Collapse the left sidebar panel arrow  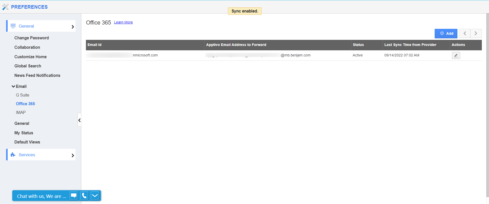point(79,120)
